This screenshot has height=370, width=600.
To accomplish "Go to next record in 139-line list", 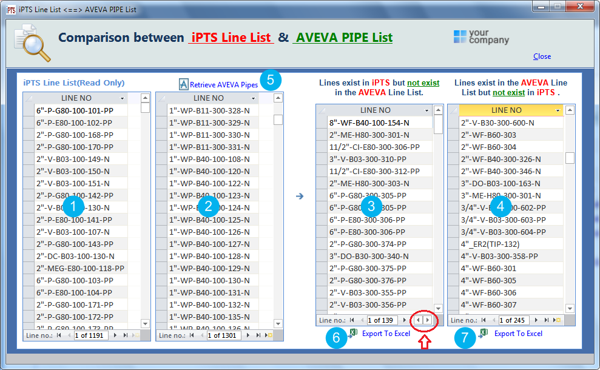I will point(405,320).
